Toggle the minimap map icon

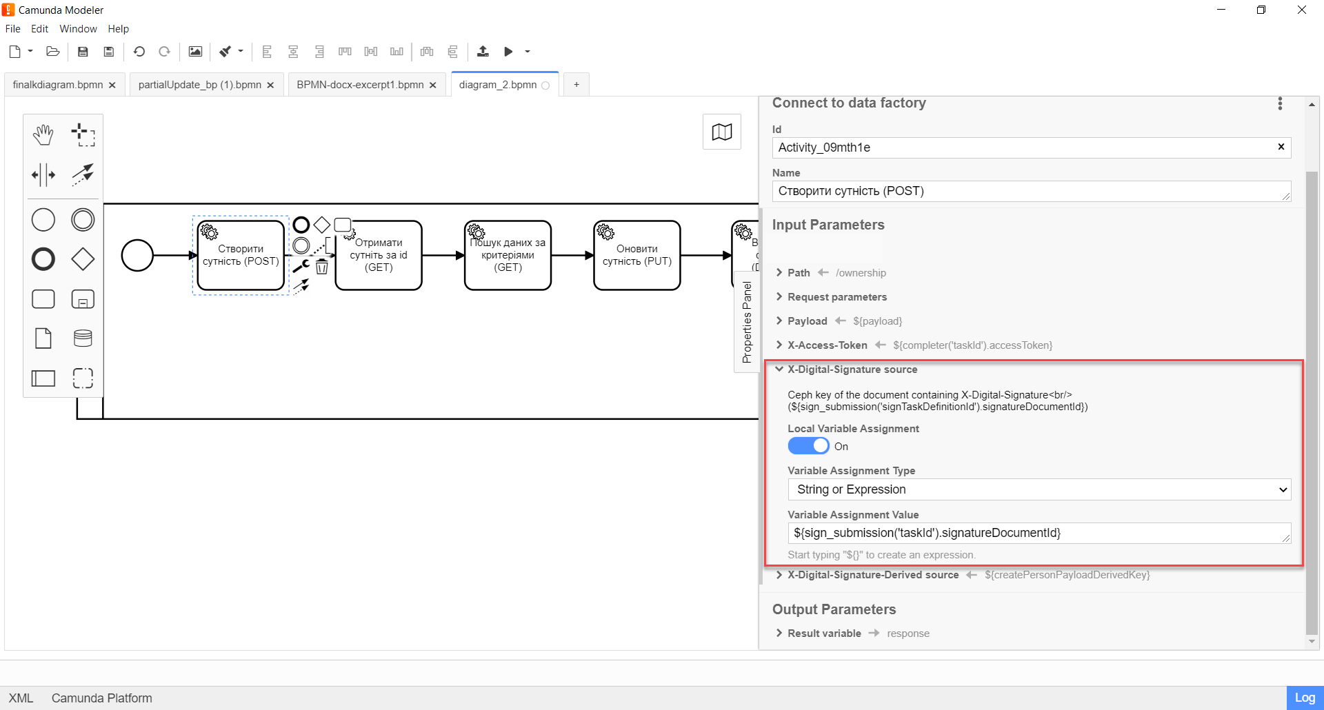[x=721, y=132]
